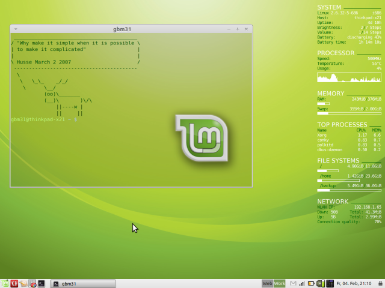Image resolution: width=385 pixels, height=288 pixels.
Task: Click the processor usage graph in conky
Action: tap(349, 77)
